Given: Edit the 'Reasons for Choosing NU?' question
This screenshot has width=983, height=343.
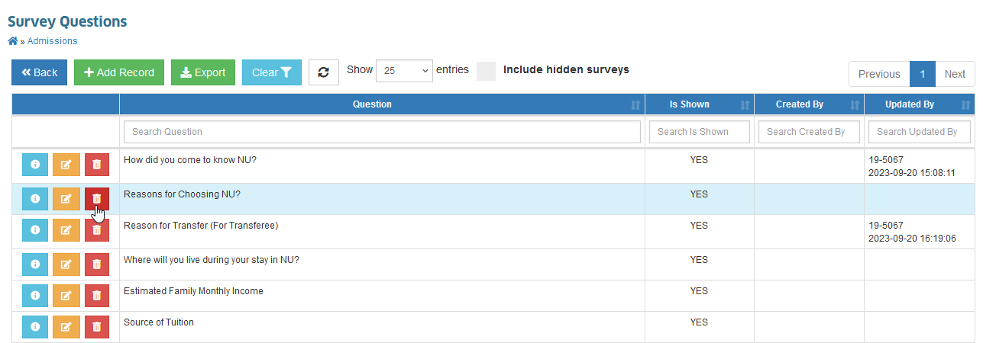Looking at the screenshot, I should [x=66, y=198].
